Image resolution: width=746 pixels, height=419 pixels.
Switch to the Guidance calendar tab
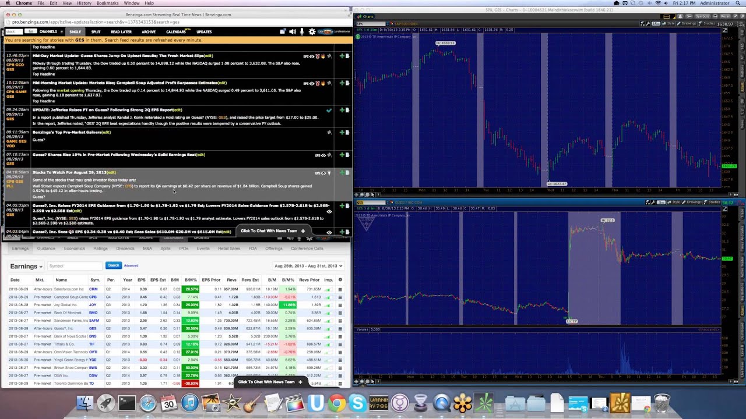pos(46,248)
